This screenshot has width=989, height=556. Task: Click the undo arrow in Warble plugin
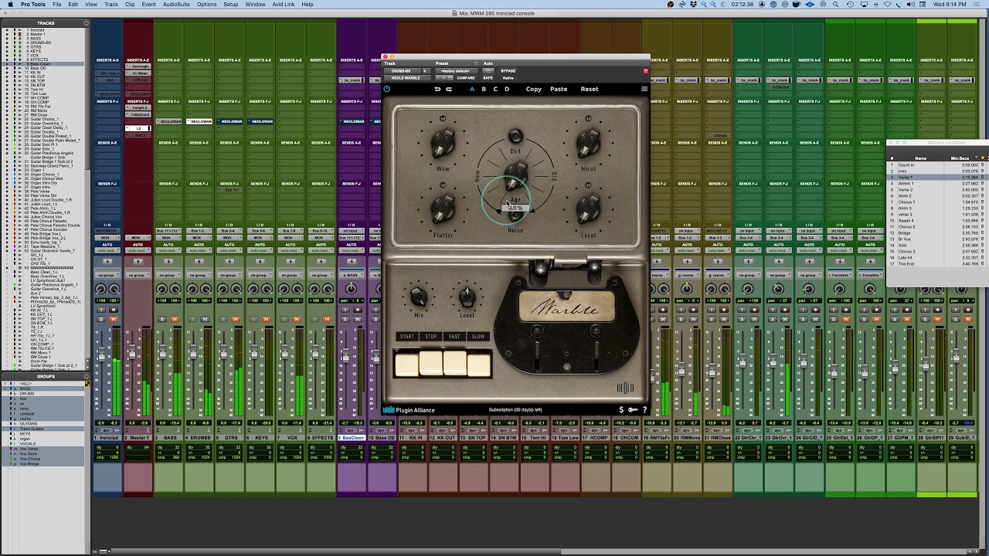pos(437,89)
